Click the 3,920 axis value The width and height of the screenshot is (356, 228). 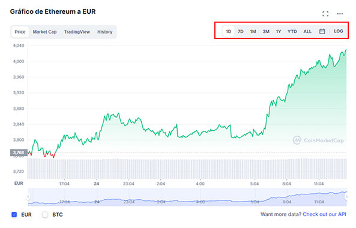(x=19, y=93)
